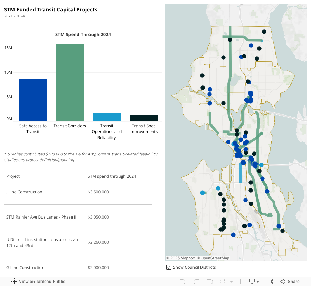Enter full screen mode
Image resolution: width=311 pixels, height=286 pixels.
(270, 281)
